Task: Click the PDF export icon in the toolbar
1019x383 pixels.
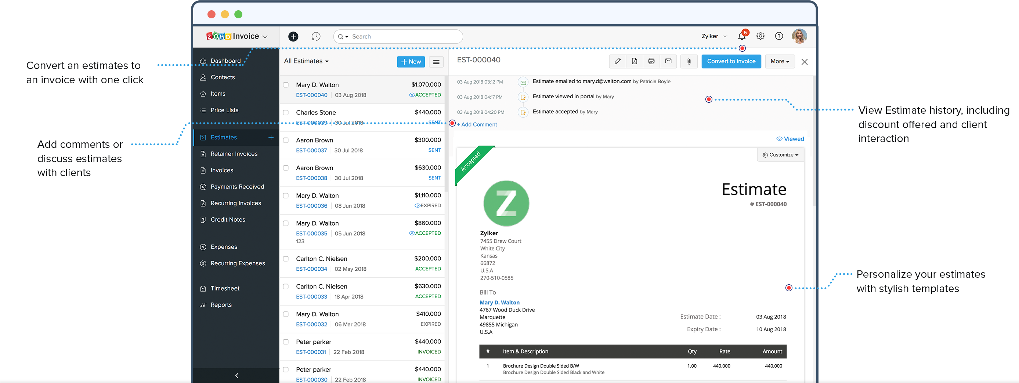Action: click(x=635, y=61)
